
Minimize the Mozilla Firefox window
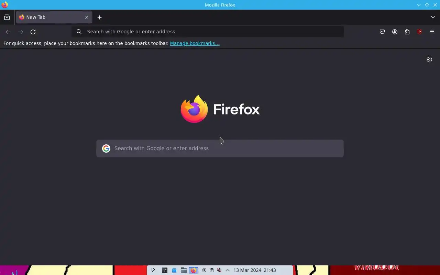click(419, 5)
